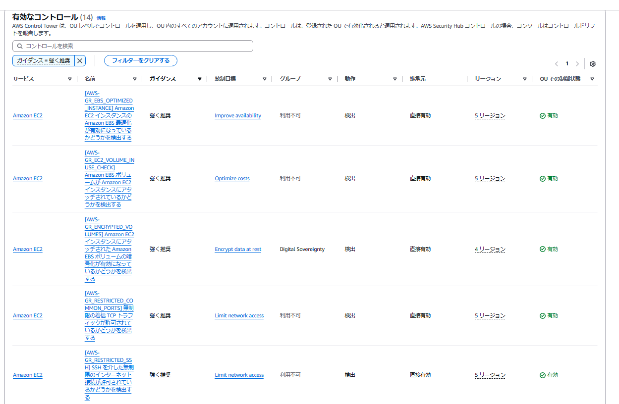Click the search magnifier icon
This screenshot has width=619, height=404.
[x=19, y=46]
